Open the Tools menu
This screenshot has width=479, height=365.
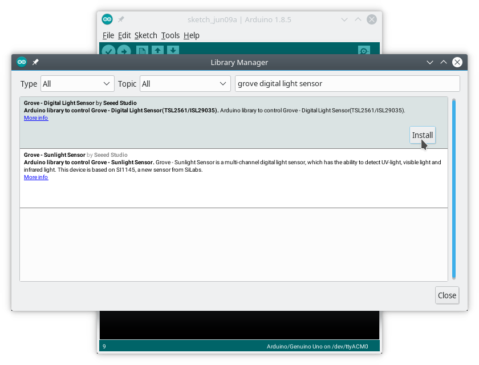170,35
